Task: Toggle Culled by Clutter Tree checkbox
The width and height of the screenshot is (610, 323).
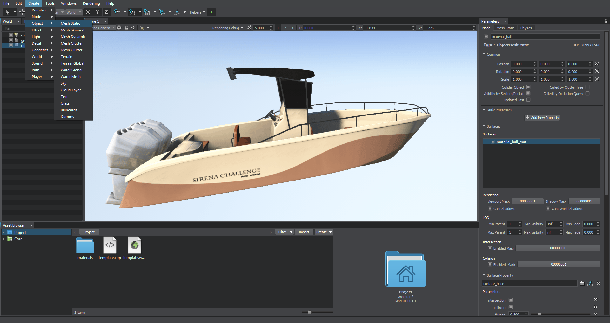Action: point(587,87)
